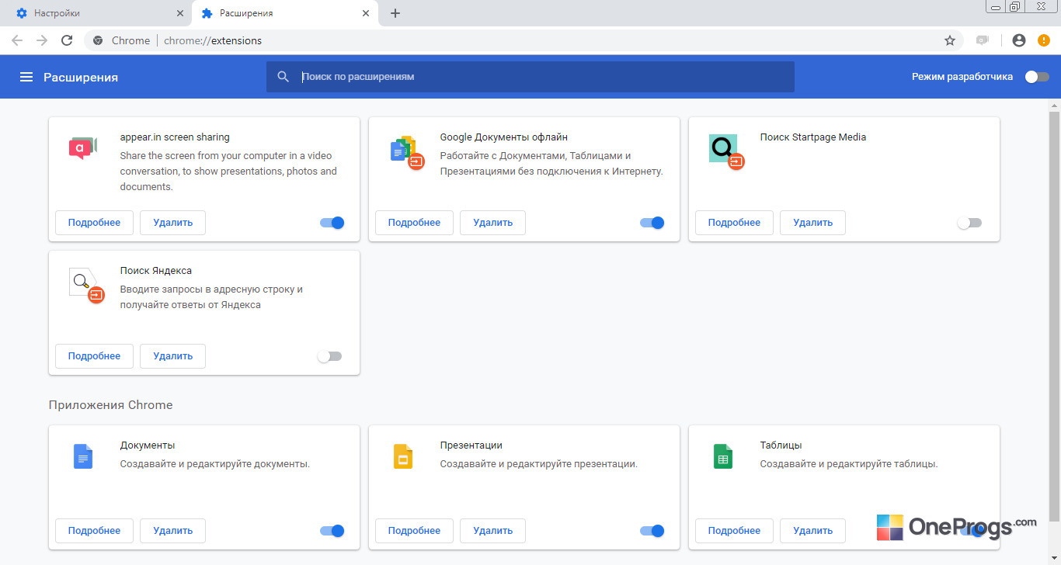The height and width of the screenshot is (565, 1061).
Task: Open the user profile avatar icon
Action: 1019,40
